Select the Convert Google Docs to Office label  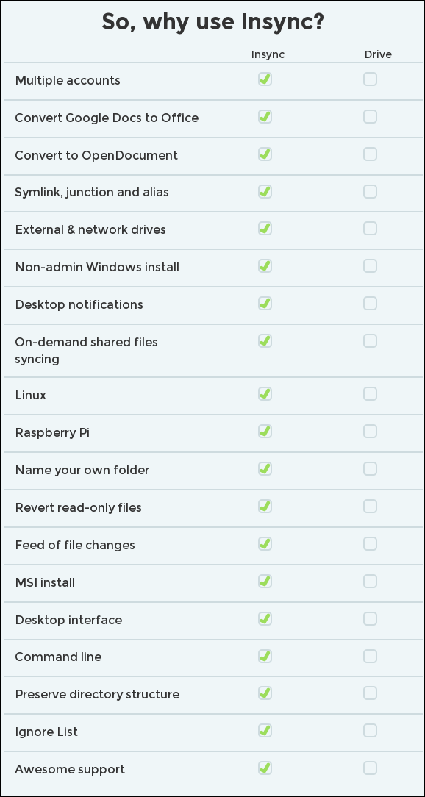coord(107,118)
